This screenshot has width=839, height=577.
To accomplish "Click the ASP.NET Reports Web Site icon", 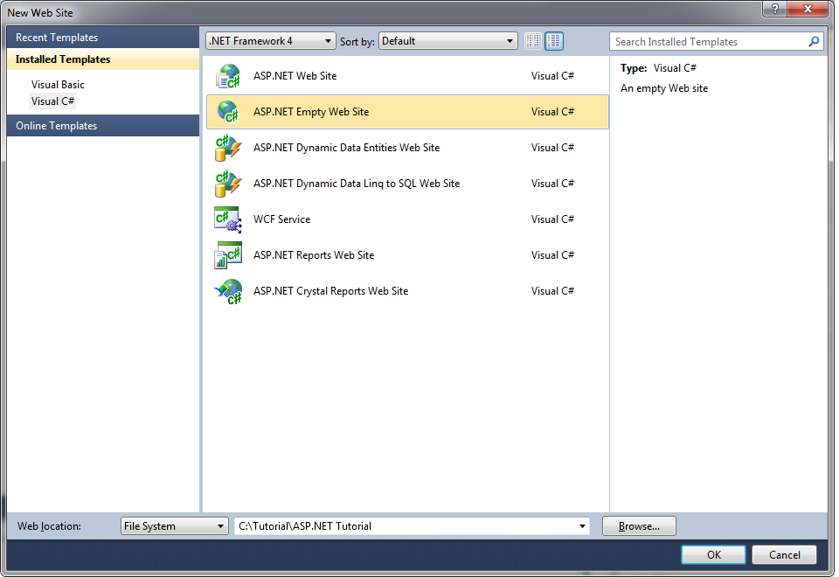I will 228,255.
